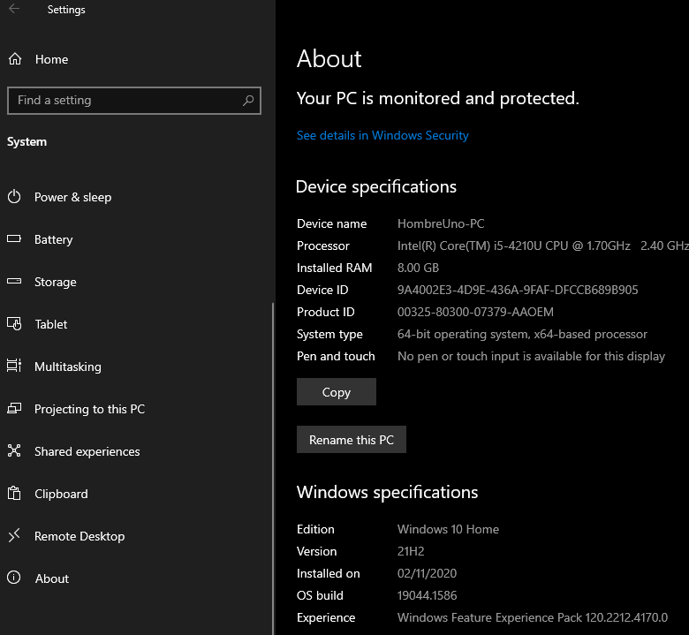Click the Multitasking icon
This screenshot has width=689, height=635.
tap(14, 367)
